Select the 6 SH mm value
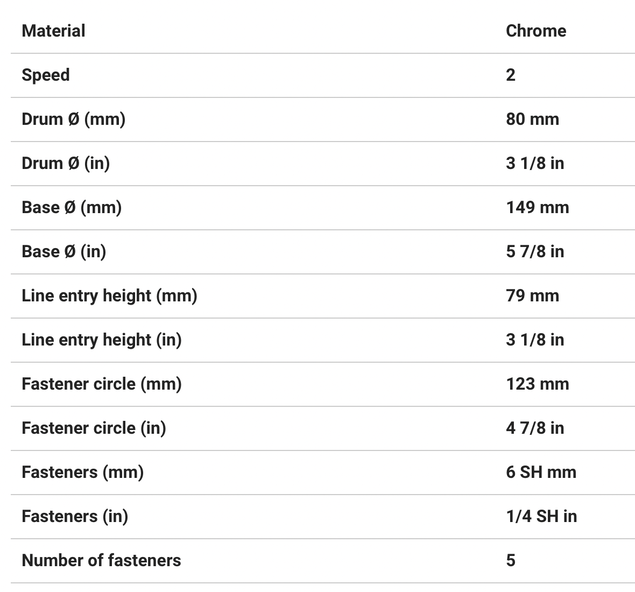 (x=541, y=472)
